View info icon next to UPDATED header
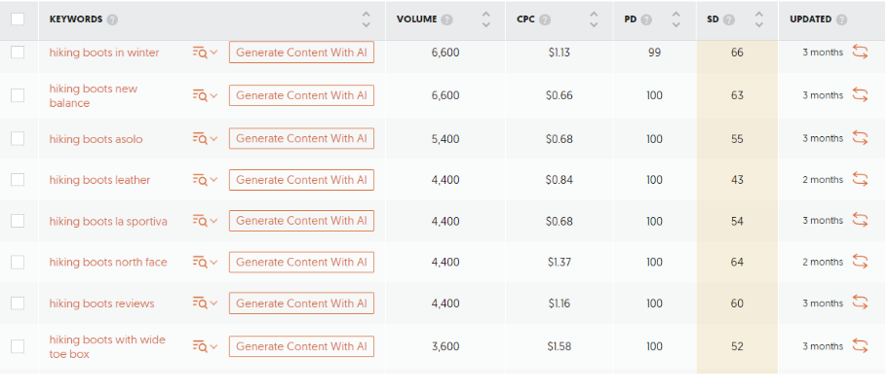889x392 pixels. click(x=841, y=19)
